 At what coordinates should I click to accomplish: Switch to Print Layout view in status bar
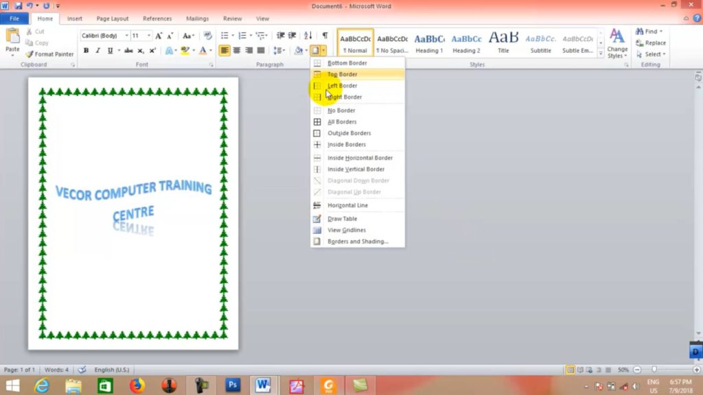pos(570,370)
